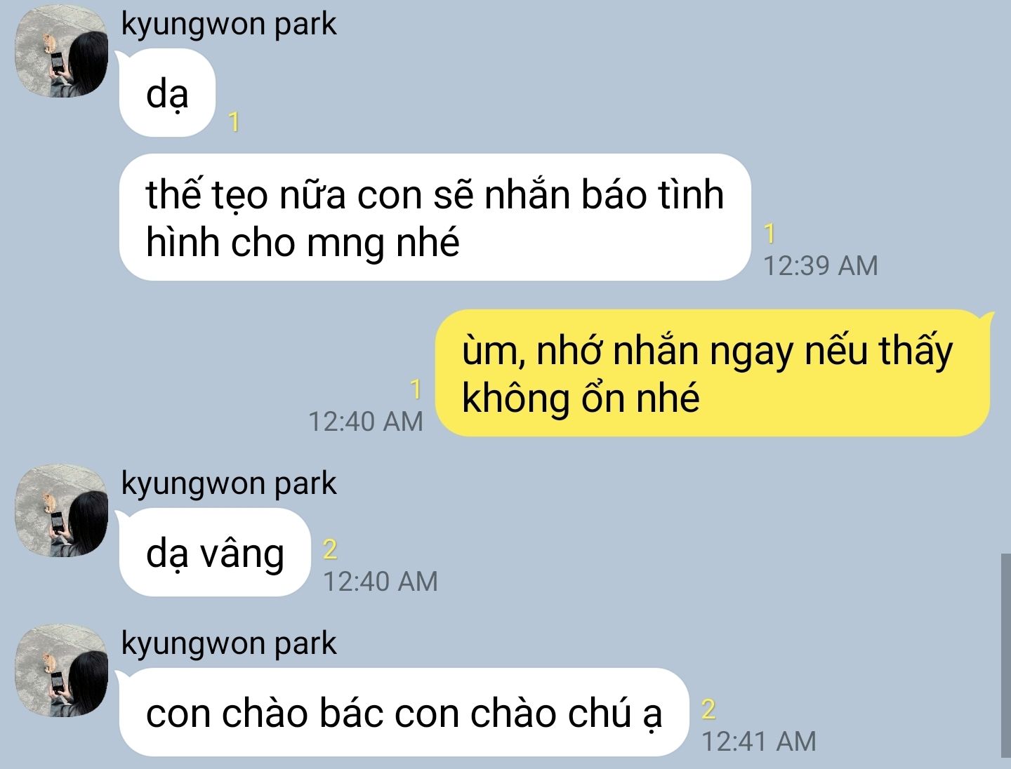Select the 'thế tẹo nữa con sẽ nhắn' bubble
The height and width of the screenshot is (769, 1011).
(435, 218)
